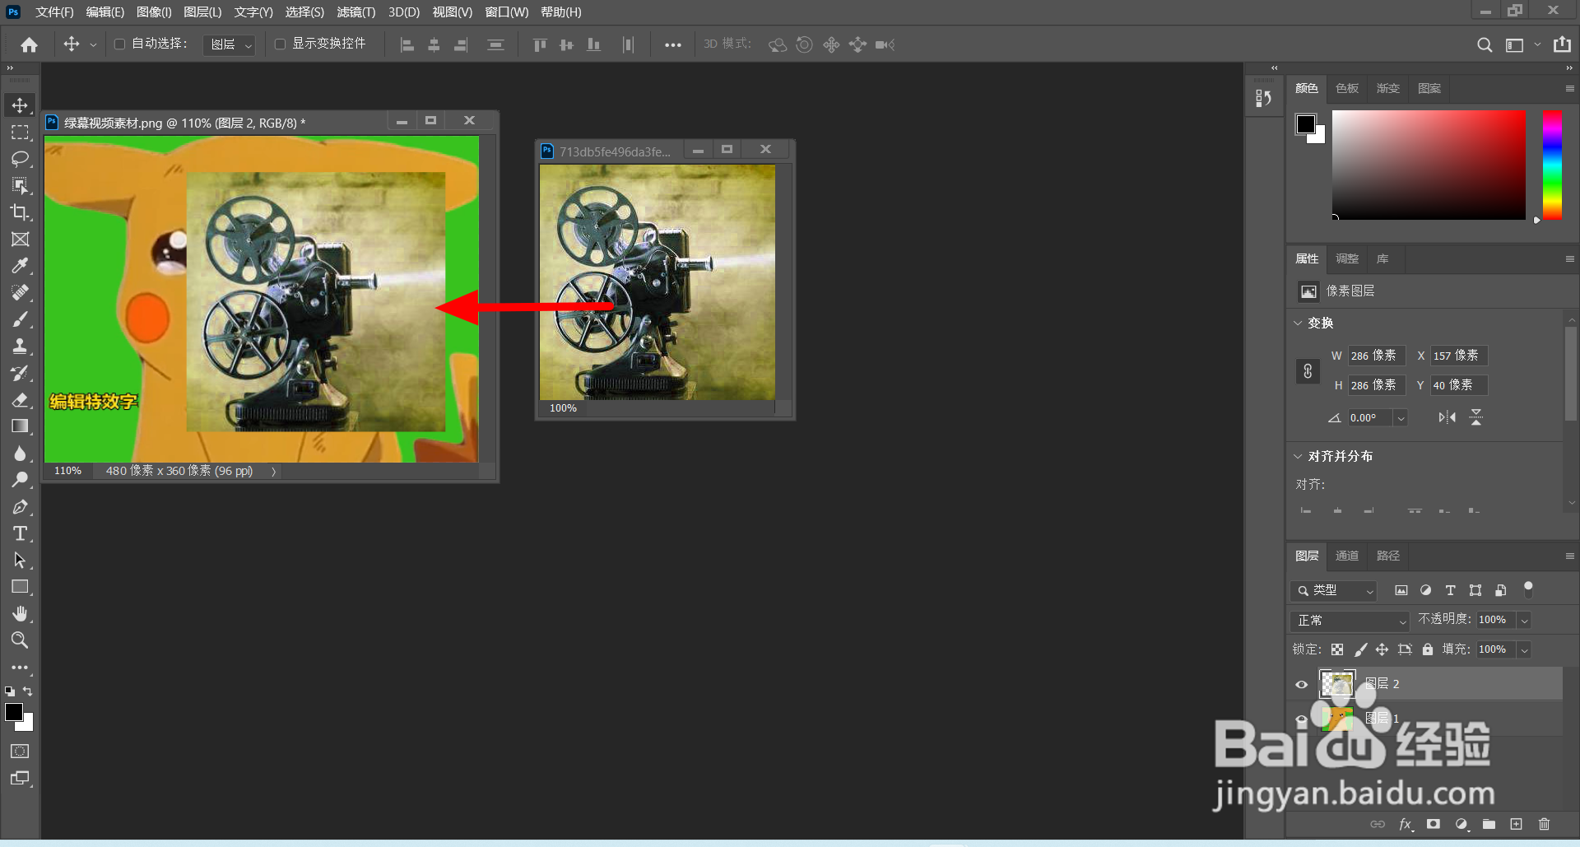Open more align options ellipsis button
This screenshot has width=1580, height=847.
[673, 45]
